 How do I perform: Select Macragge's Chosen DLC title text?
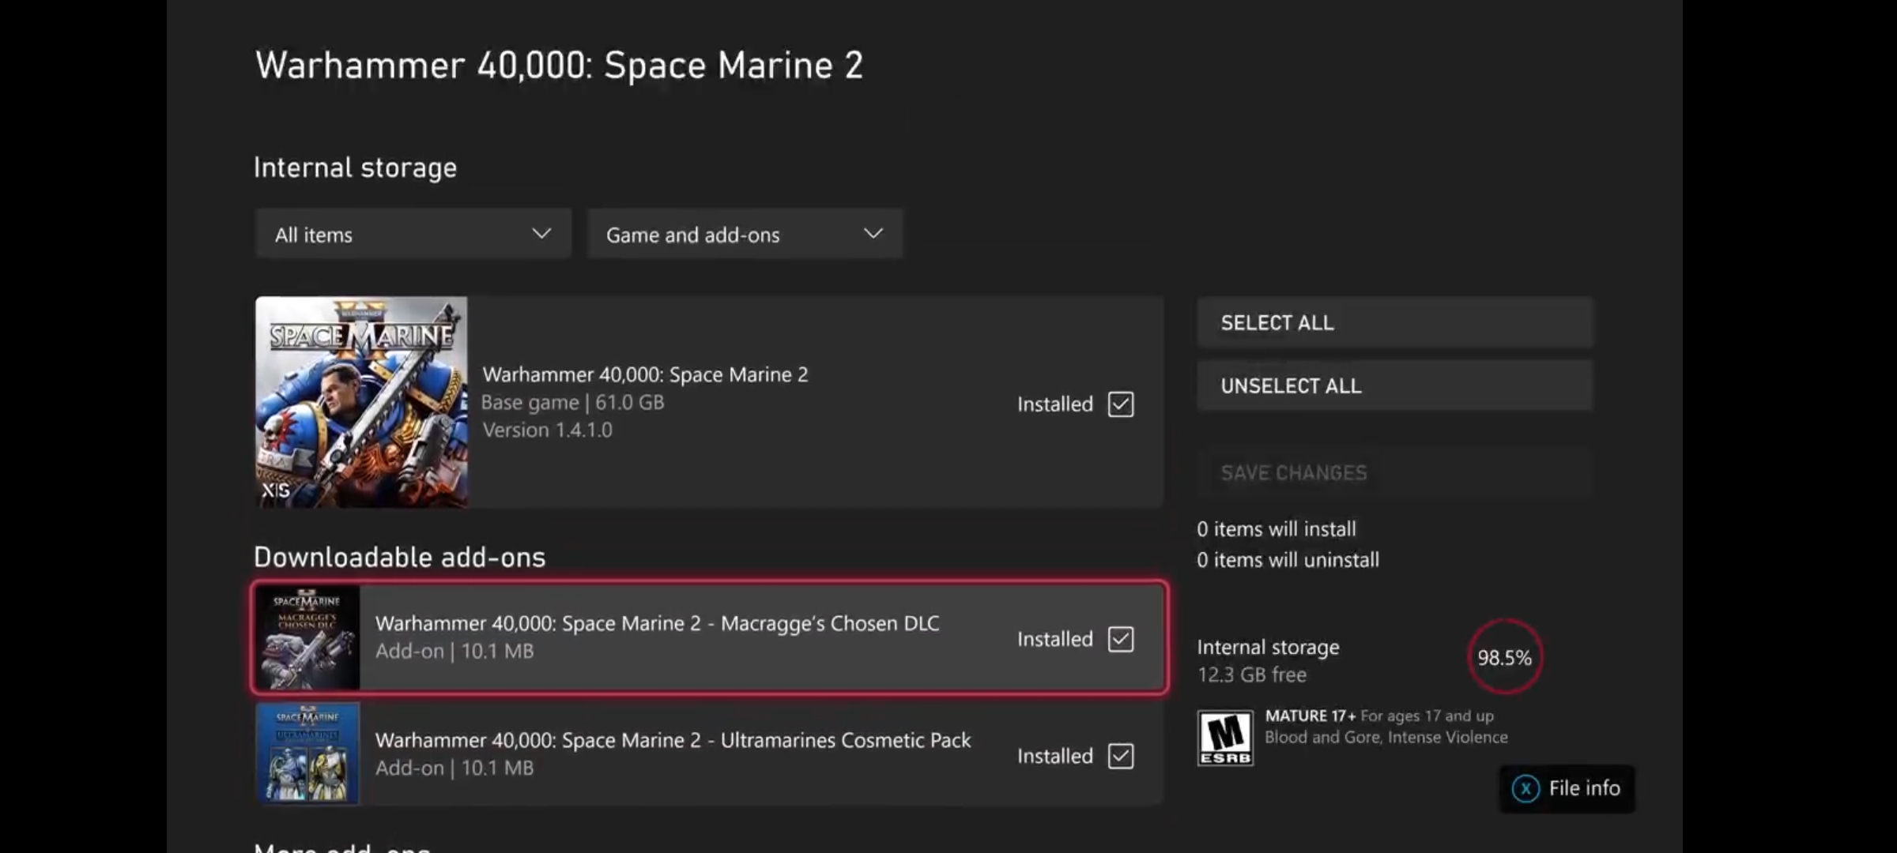pyautogui.click(x=658, y=623)
